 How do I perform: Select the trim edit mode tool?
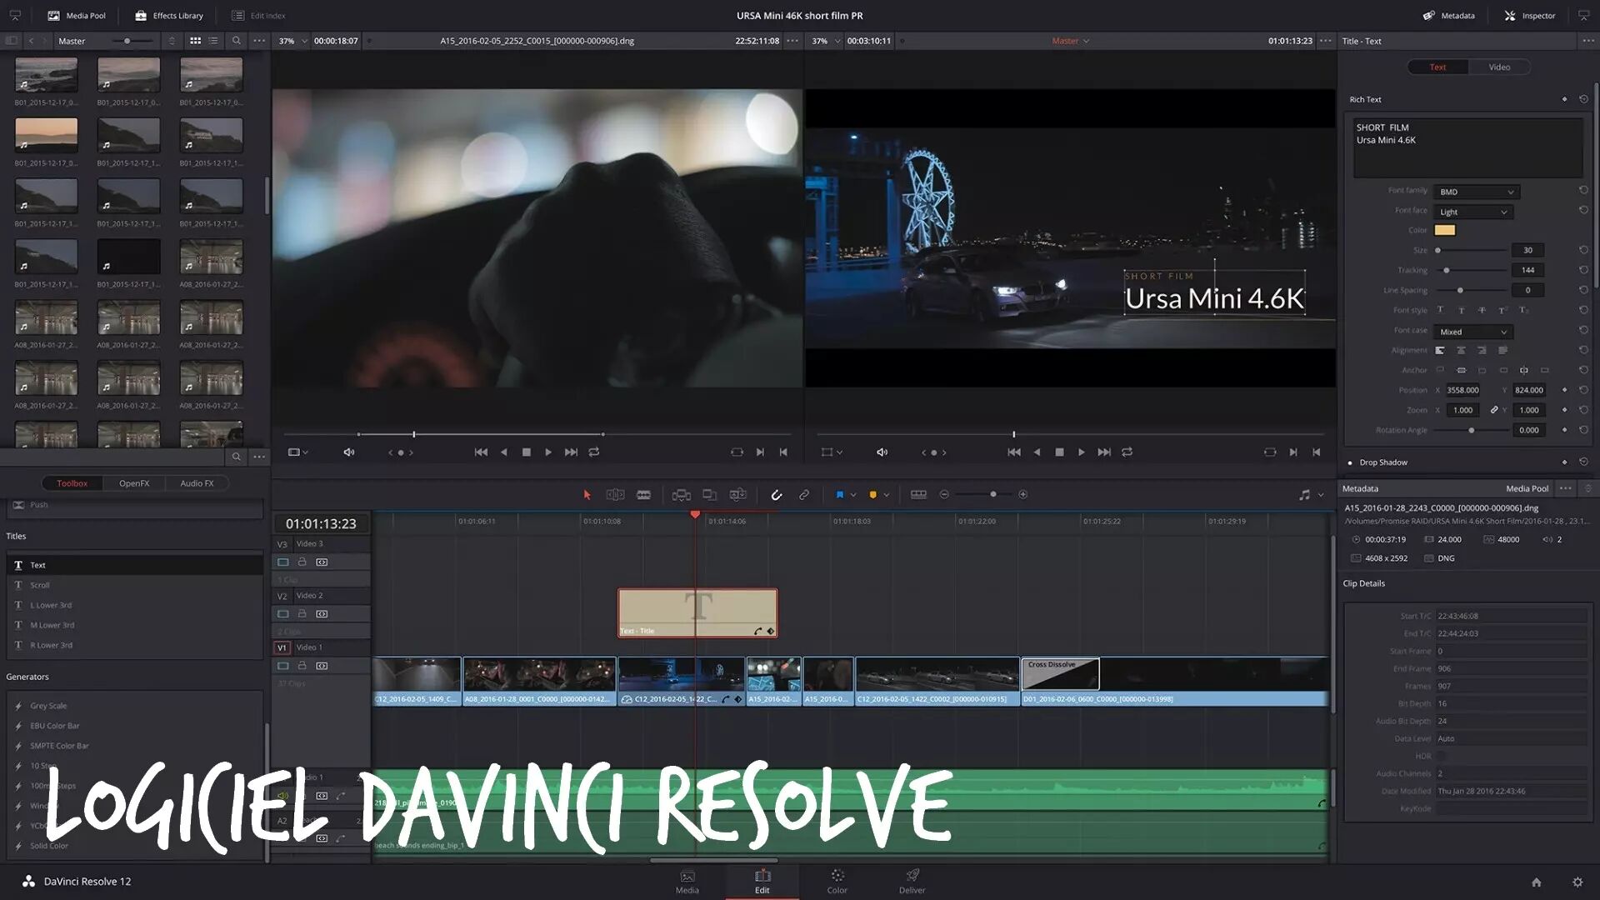click(x=615, y=495)
